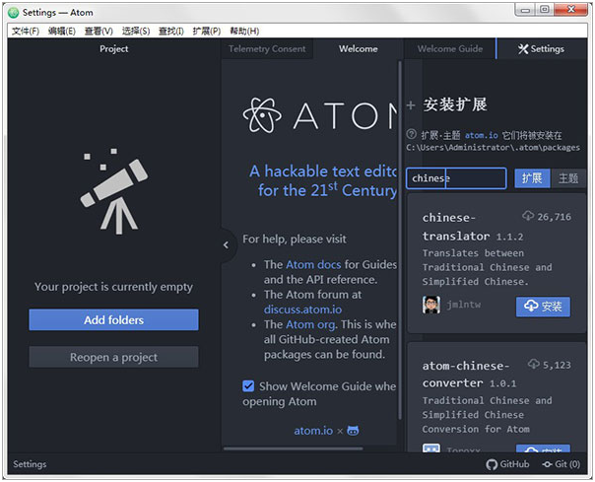Screen dimensions: 595x482
Task: Click version number 1.1.2
Action: (x=509, y=237)
